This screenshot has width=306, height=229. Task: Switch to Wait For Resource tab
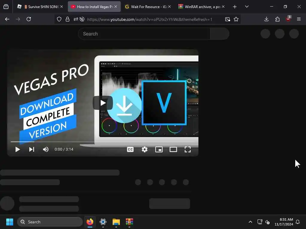(x=148, y=7)
